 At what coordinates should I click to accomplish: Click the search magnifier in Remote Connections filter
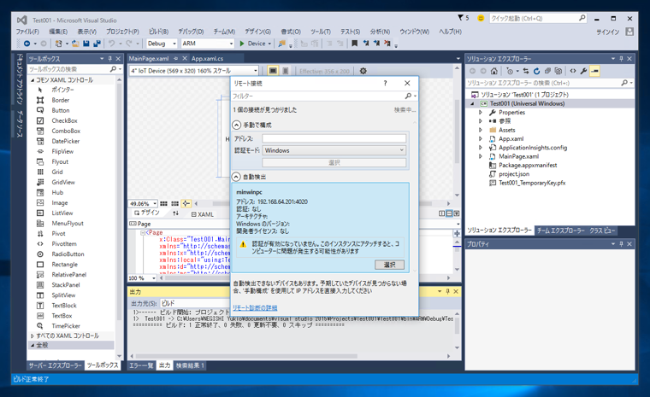pyautogui.click(x=408, y=96)
